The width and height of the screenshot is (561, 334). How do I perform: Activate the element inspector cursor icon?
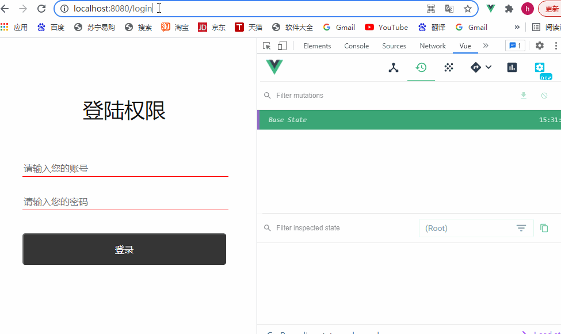pos(266,45)
